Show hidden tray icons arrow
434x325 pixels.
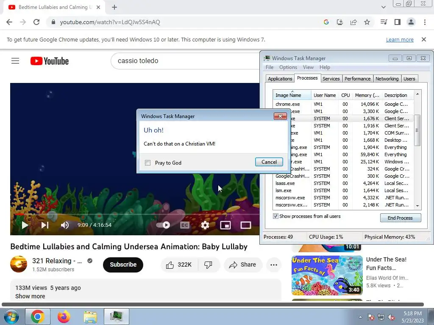coord(360,317)
